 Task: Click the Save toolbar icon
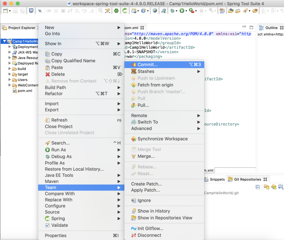(x=15, y=11)
